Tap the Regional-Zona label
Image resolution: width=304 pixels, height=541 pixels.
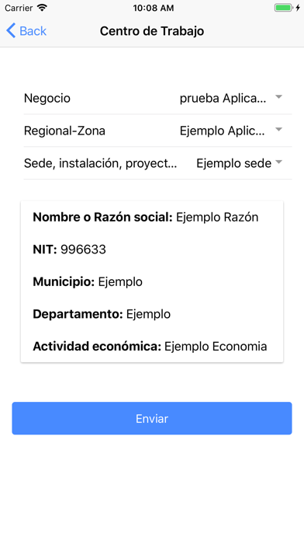click(64, 131)
